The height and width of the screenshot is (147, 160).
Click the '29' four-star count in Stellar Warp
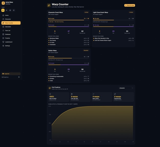(68, 69)
